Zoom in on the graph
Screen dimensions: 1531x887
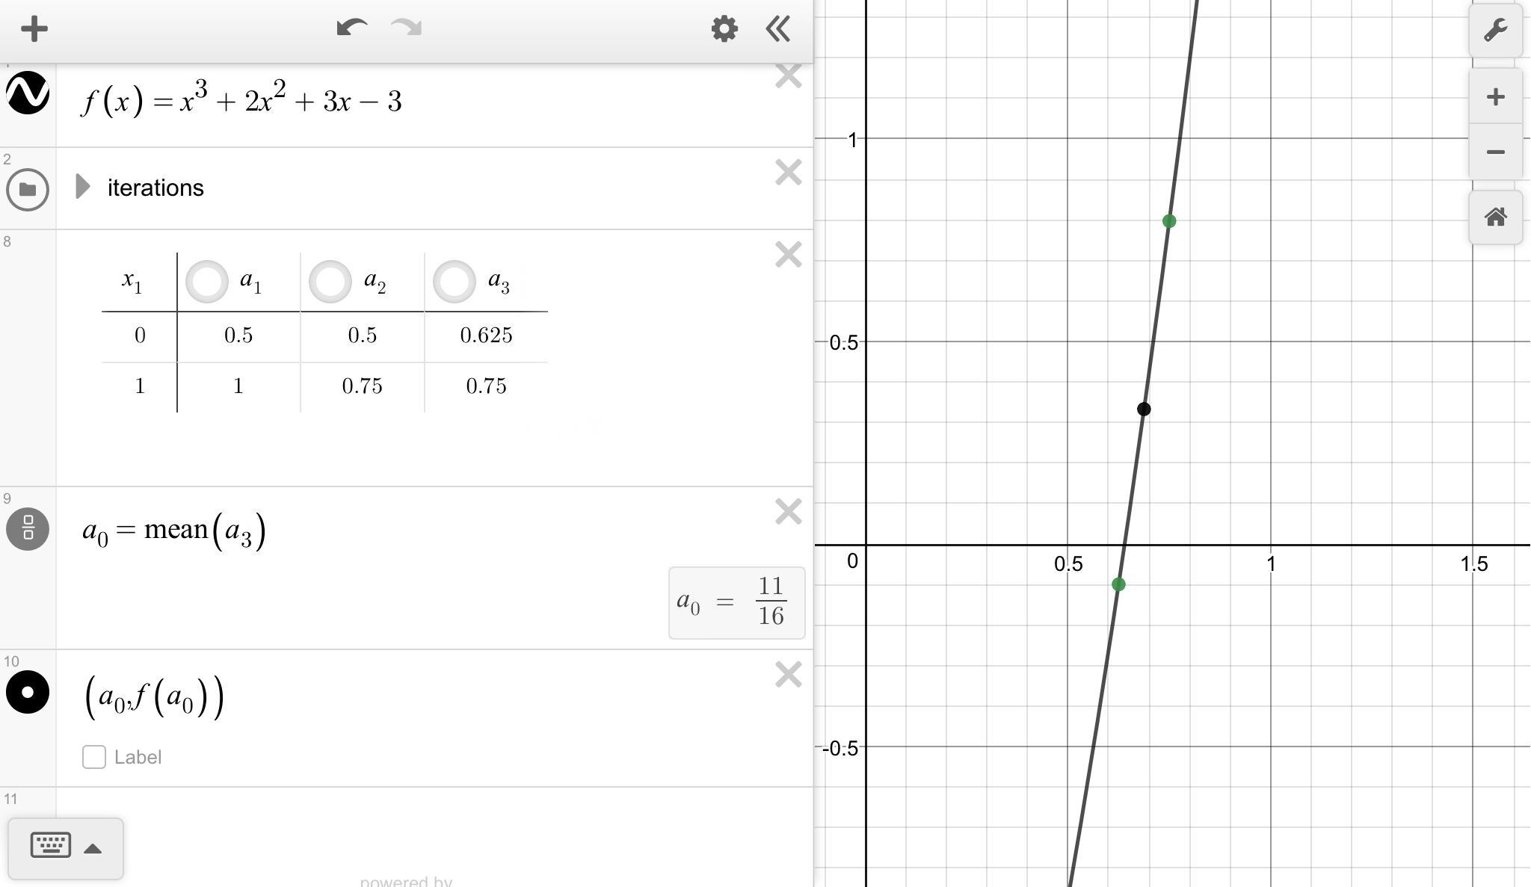pos(1495,96)
